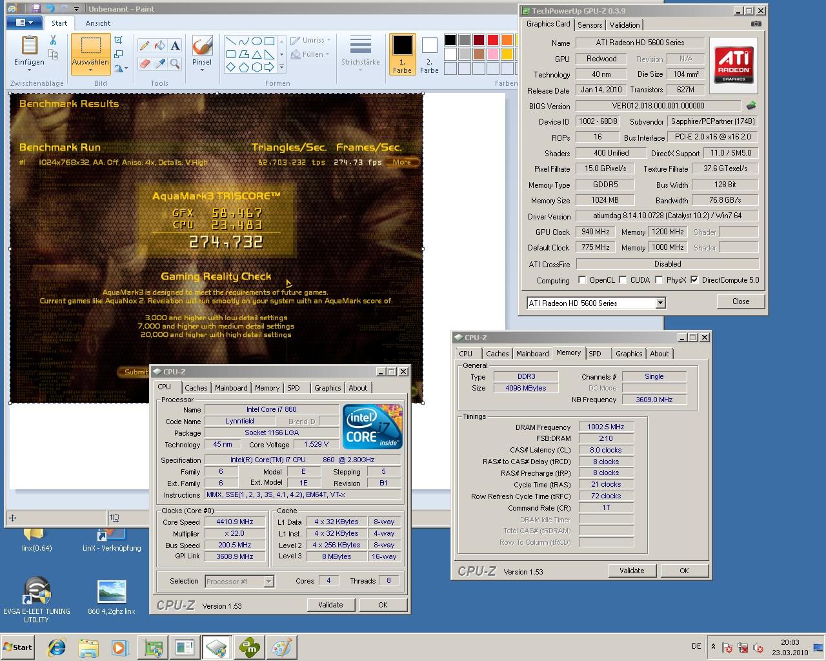Select the Color picker eyedropper tool
The image size is (826, 661).
[x=159, y=63]
